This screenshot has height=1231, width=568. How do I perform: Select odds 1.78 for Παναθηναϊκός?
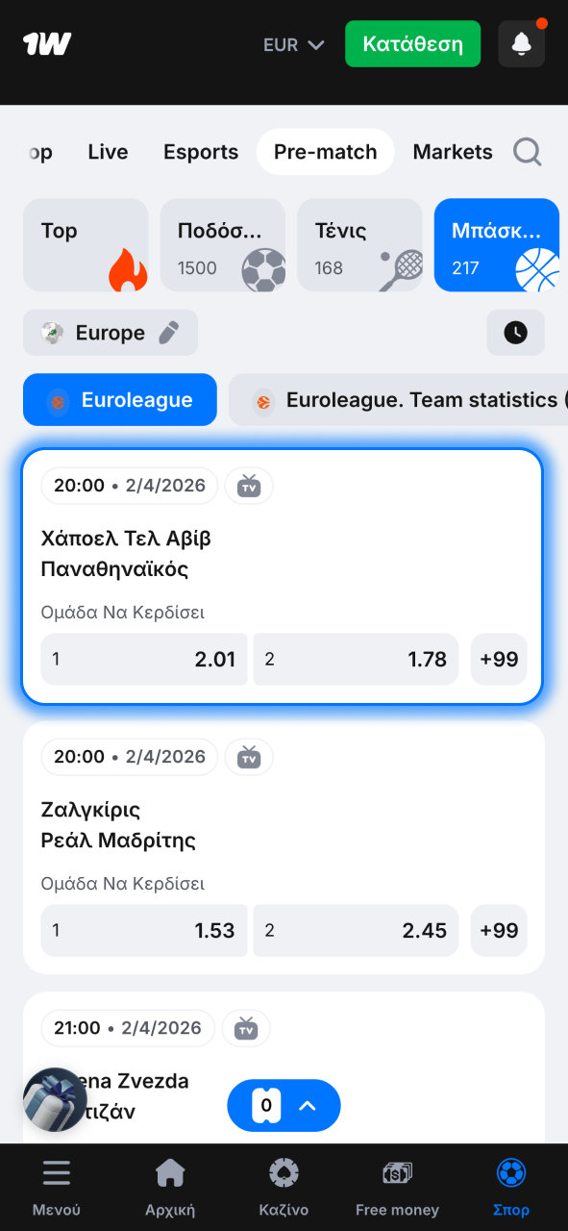[355, 660]
